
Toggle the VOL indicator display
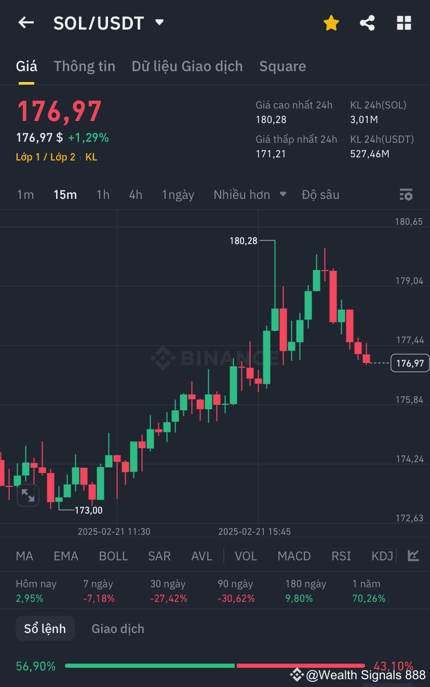click(246, 556)
